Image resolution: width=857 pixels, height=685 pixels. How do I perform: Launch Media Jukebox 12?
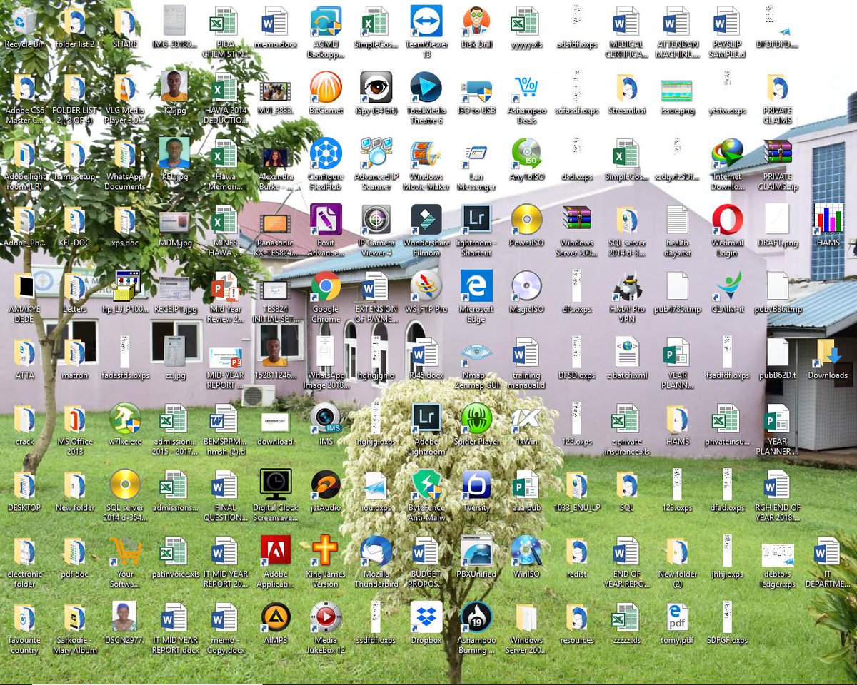(326, 617)
